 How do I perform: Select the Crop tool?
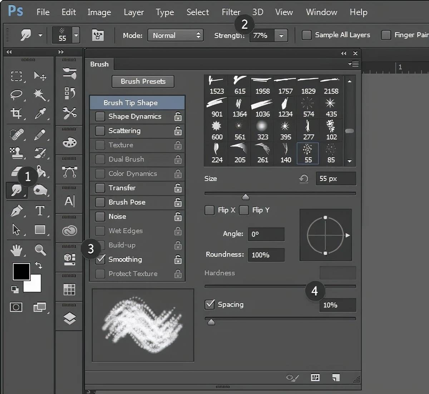pyautogui.click(x=16, y=113)
